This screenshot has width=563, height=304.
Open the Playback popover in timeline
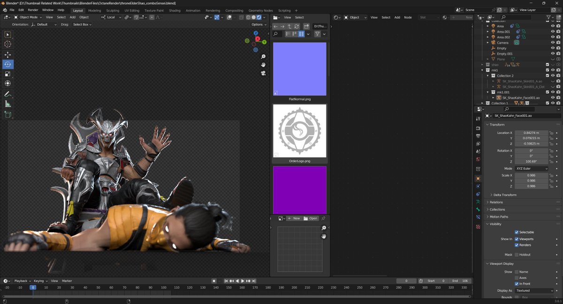click(x=22, y=281)
